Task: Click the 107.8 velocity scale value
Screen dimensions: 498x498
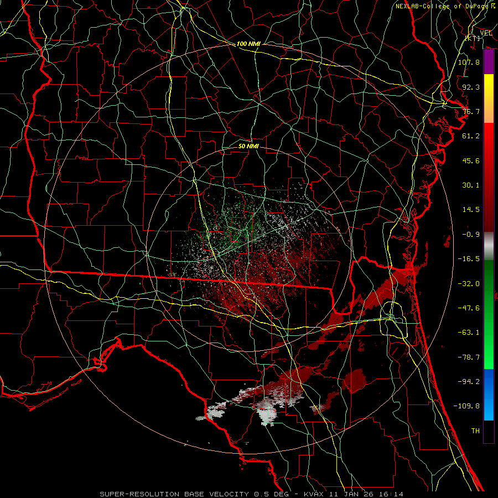Action: [x=469, y=62]
